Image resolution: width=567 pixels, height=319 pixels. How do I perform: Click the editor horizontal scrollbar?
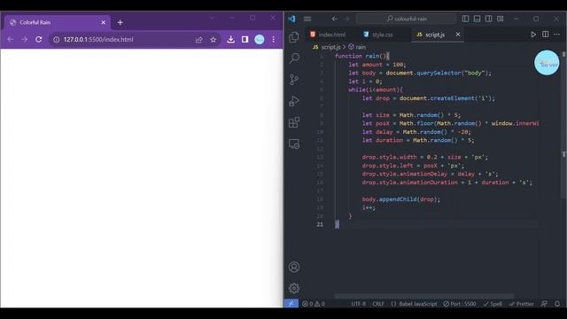click(424, 296)
